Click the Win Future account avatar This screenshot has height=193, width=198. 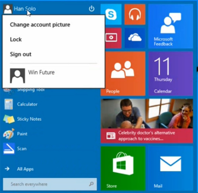pos(17,76)
